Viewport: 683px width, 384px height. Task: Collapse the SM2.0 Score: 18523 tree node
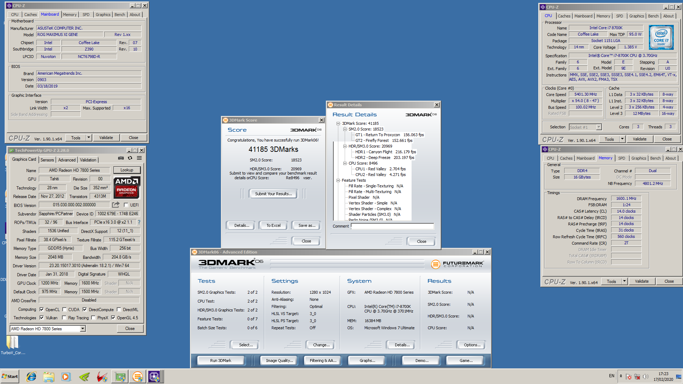click(x=345, y=129)
